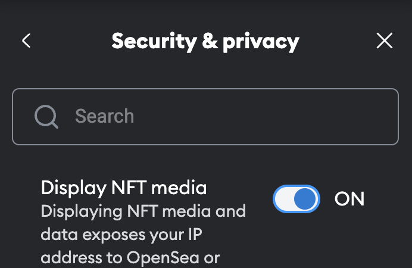Click the ampersand in the page title
This screenshot has height=268, width=412.
coord(210,41)
